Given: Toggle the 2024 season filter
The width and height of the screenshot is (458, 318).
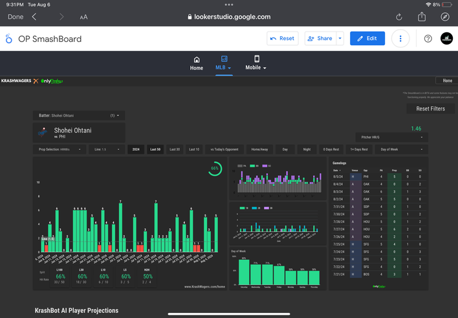Looking at the screenshot, I should tap(136, 149).
